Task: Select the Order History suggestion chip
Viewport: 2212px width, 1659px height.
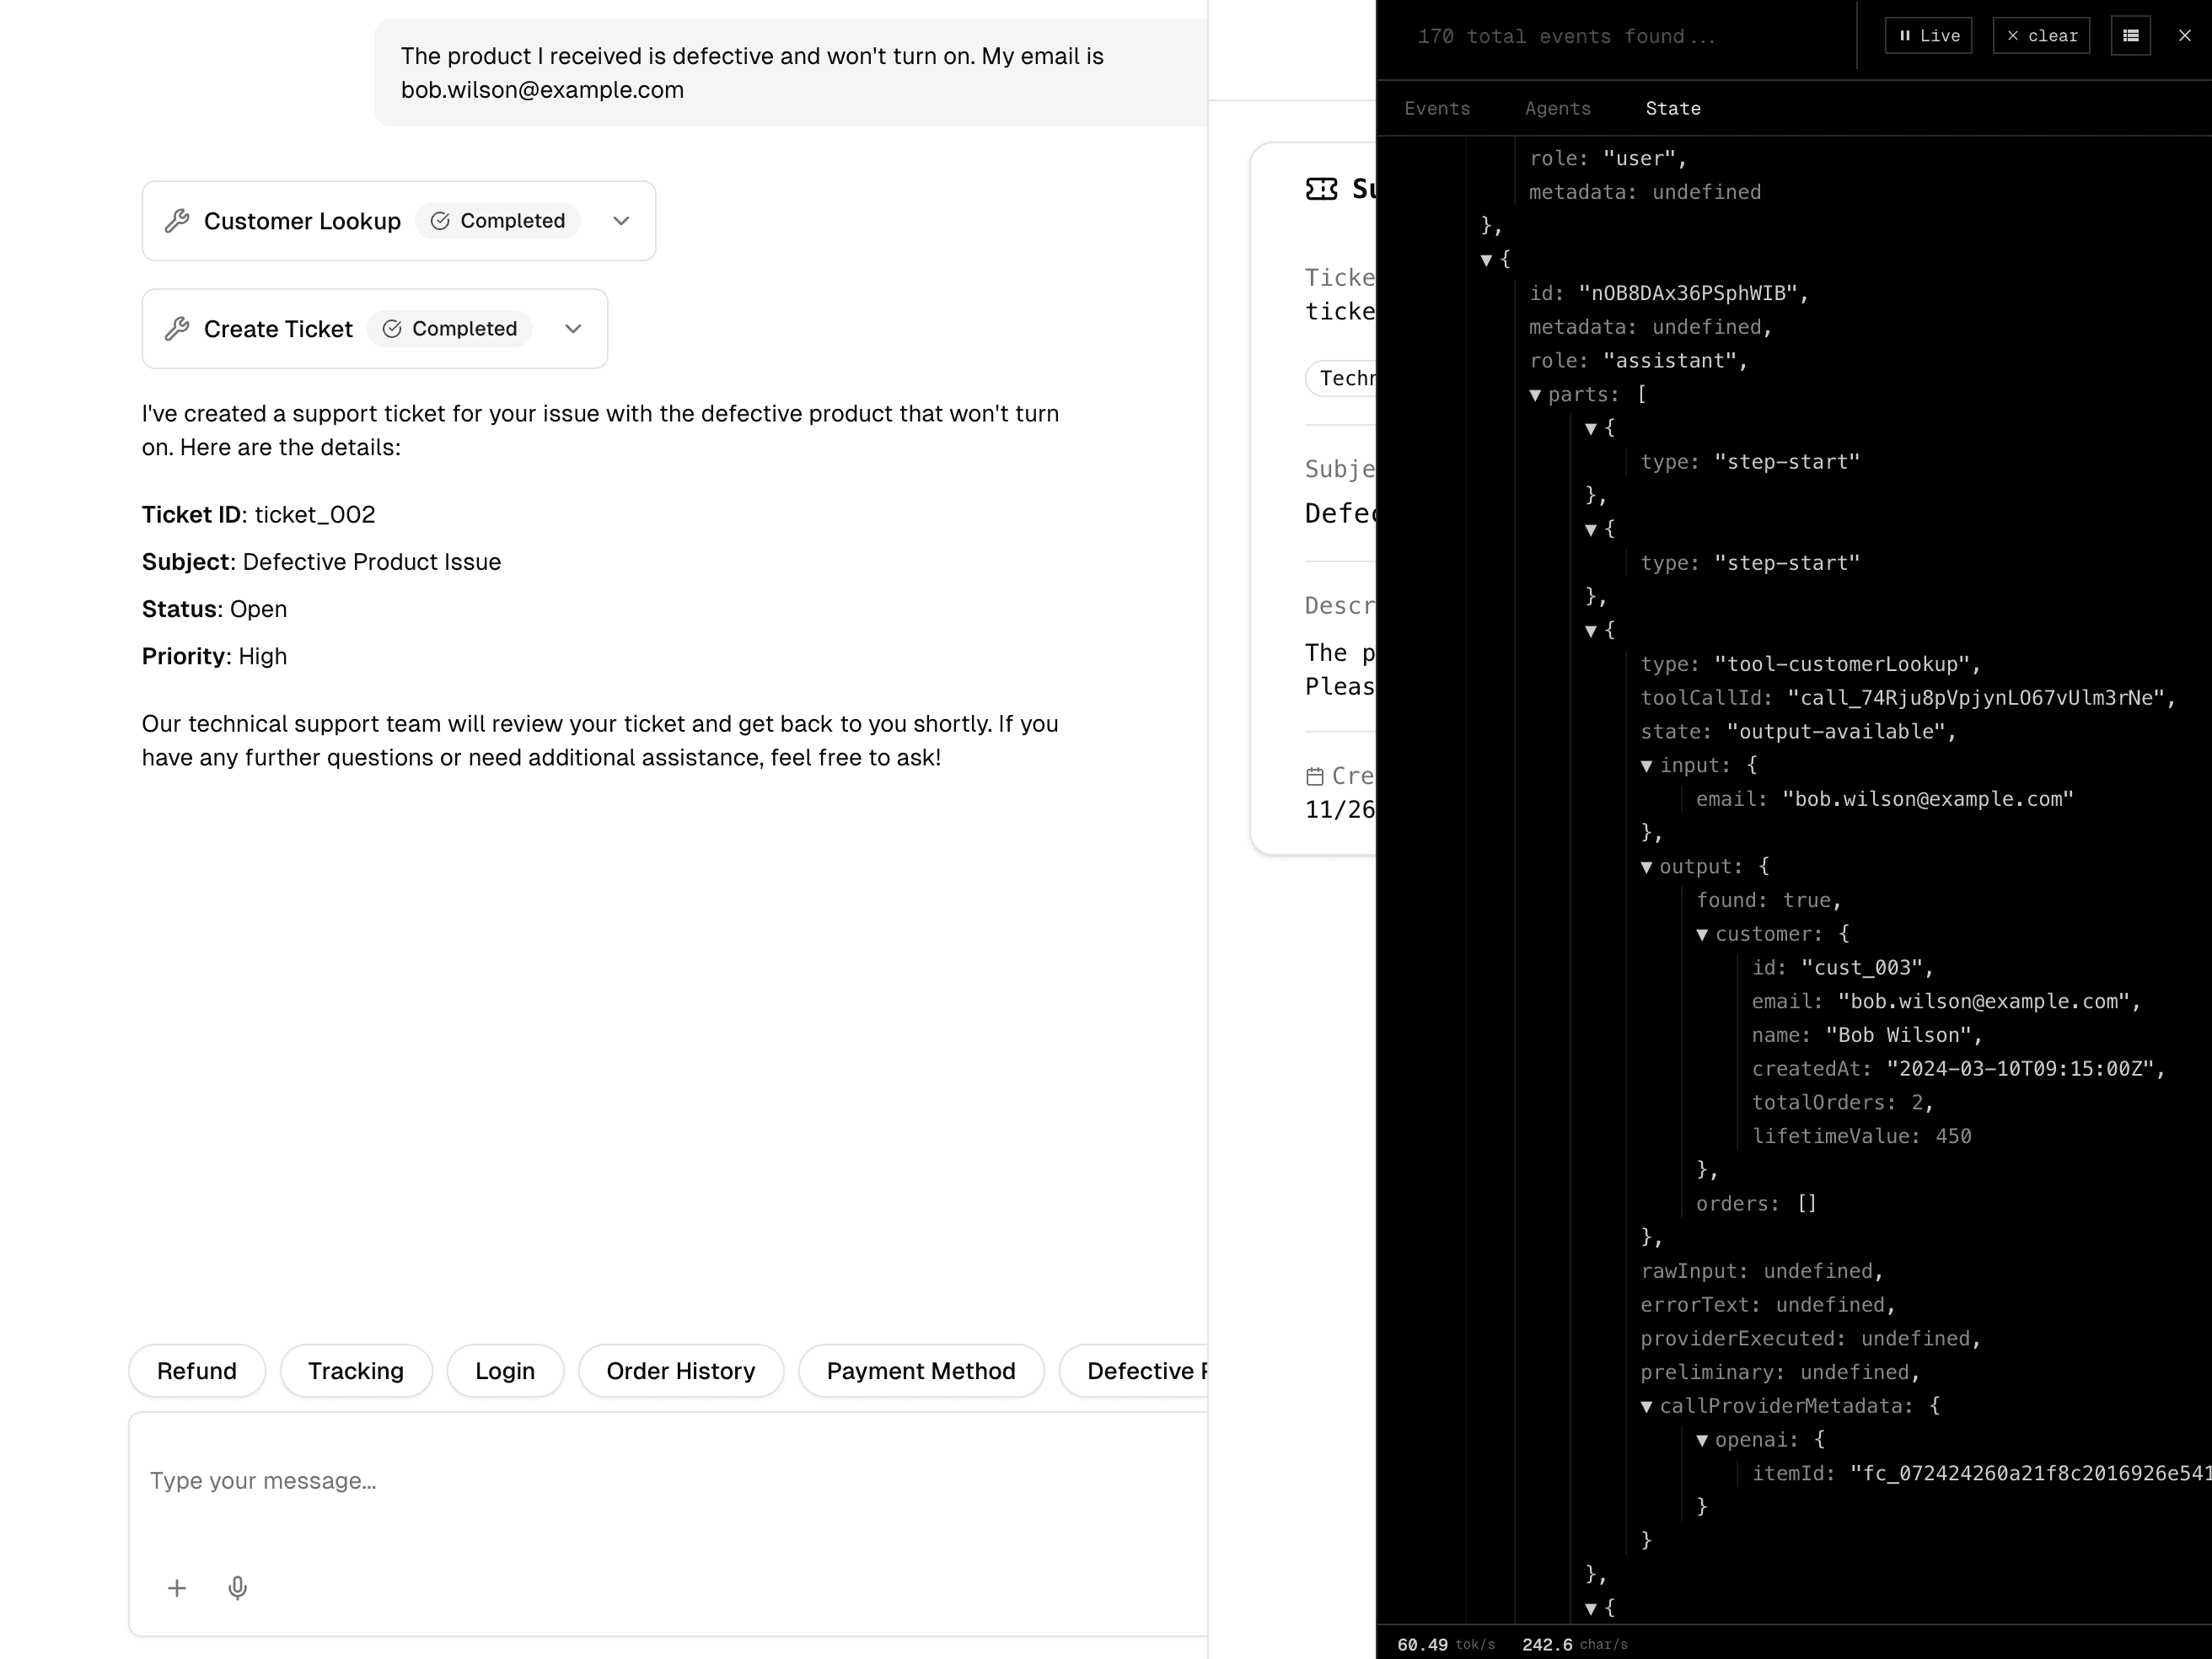Action: coord(680,1371)
